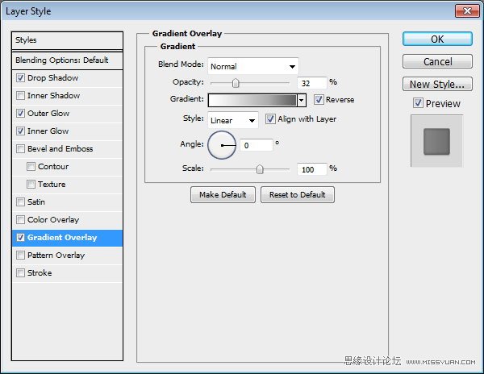Click the Opacity value field

[x=311, y=83]
